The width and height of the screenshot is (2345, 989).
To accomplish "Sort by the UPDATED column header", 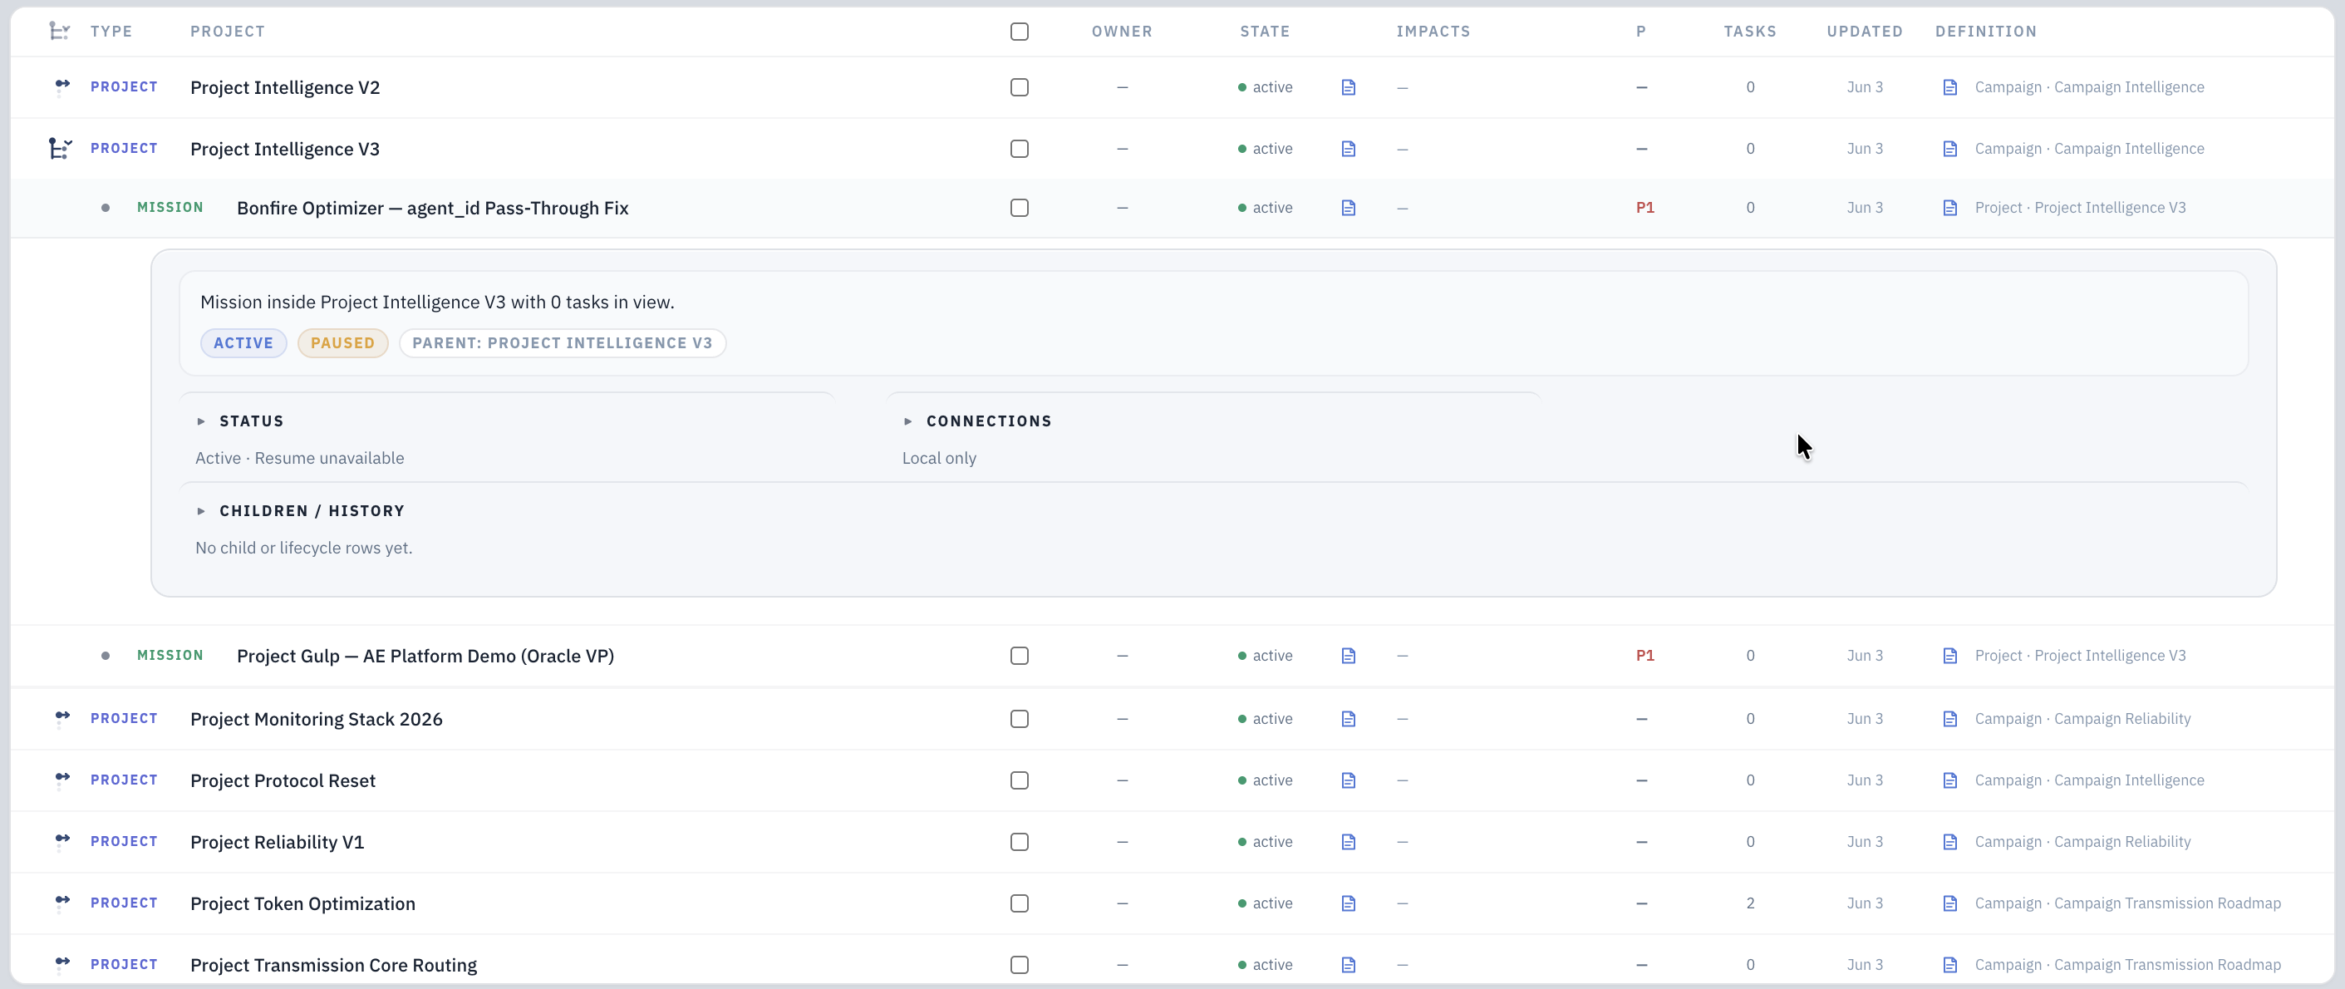I will pyautogui.click(x=1865, y=31).
